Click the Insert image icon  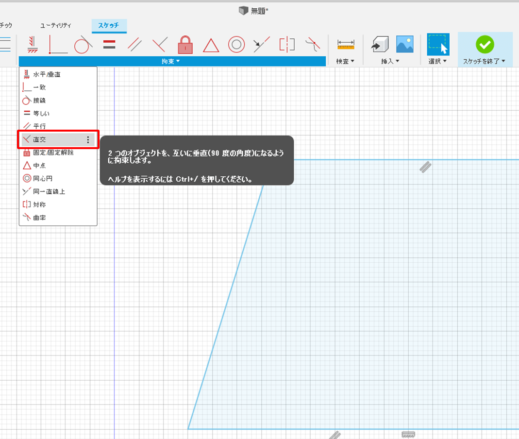click(404, 44)
